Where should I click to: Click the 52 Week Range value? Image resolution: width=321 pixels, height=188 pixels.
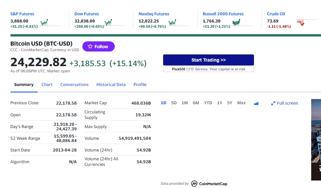65,138
